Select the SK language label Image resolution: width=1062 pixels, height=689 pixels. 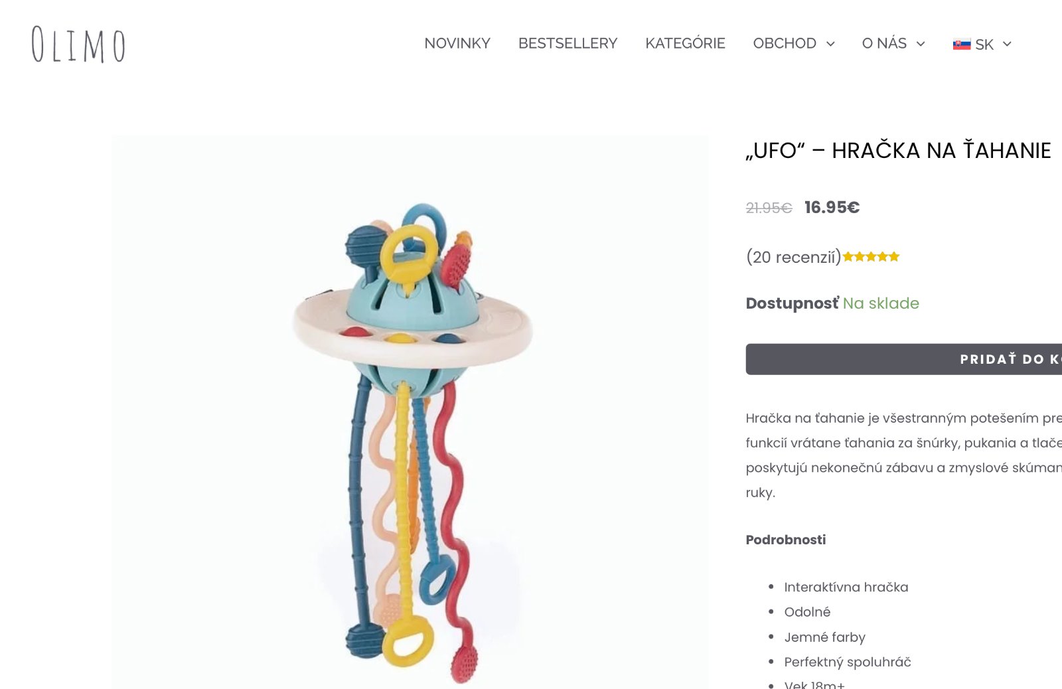(x=984, y=44)
